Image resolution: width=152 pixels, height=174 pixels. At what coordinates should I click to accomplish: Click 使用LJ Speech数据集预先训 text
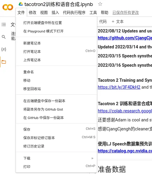point(125,144)
